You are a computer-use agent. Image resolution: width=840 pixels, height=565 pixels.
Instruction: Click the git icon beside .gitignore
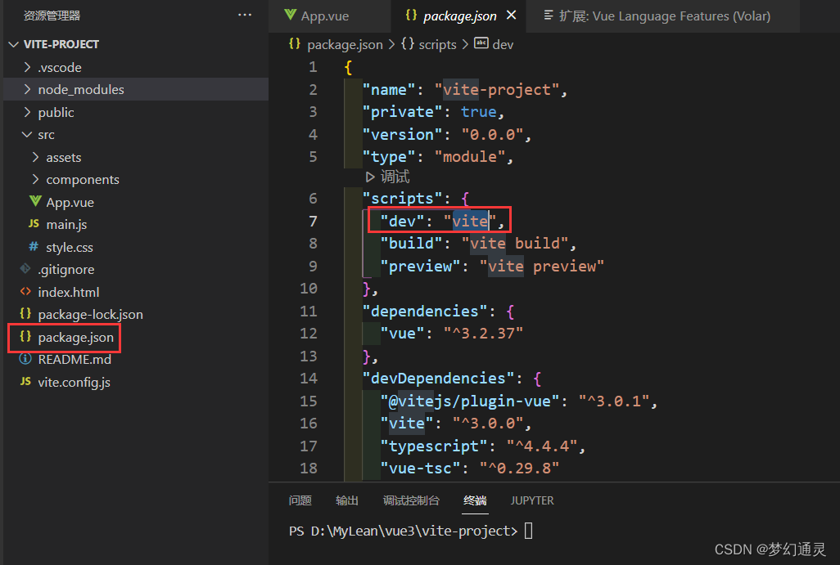point(25,269)
